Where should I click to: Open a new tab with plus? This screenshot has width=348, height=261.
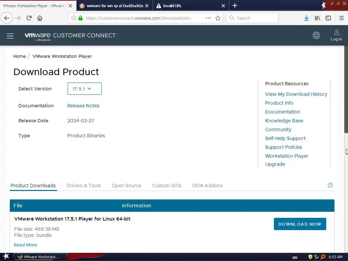(235, 5)
